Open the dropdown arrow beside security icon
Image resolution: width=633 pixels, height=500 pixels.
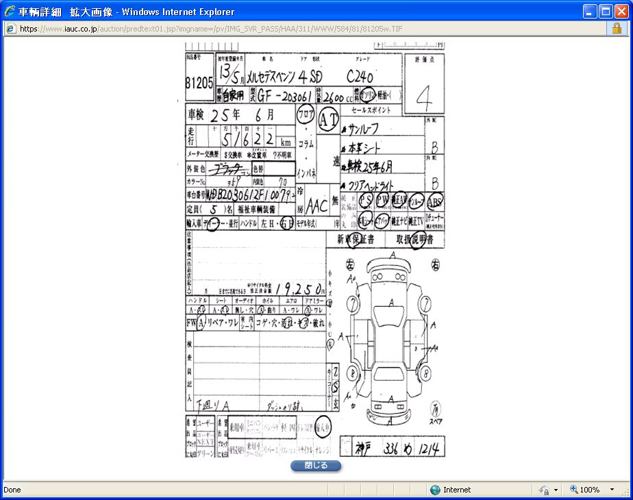(556, 490)
